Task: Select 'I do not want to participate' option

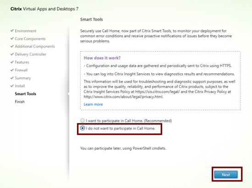Action: tap(82, 128)
